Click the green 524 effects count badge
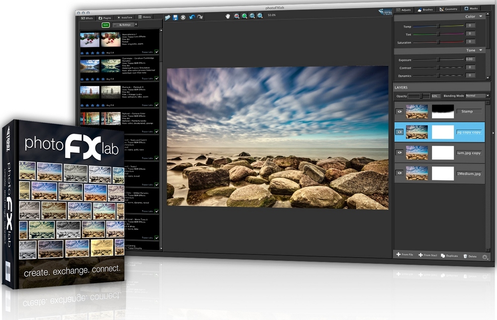This screenshot has width=497, height=320. pyautogui.click(x=105, y=25)
